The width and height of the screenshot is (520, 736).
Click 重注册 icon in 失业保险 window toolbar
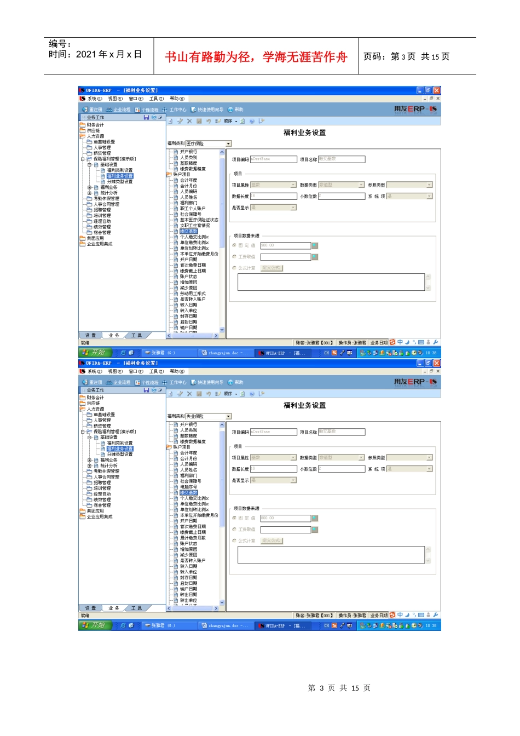click(85, 382)
